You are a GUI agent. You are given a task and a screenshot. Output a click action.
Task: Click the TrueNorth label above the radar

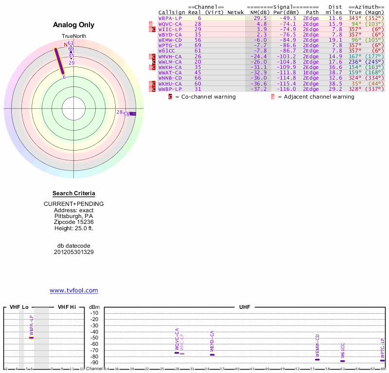(x=73, y=36)
